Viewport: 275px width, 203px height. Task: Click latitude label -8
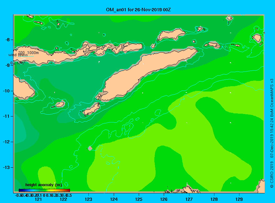tap(8, 40)
